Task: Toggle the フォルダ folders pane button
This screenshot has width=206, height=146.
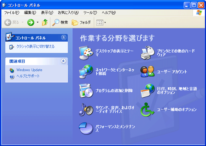Action: tap(81, 22)
